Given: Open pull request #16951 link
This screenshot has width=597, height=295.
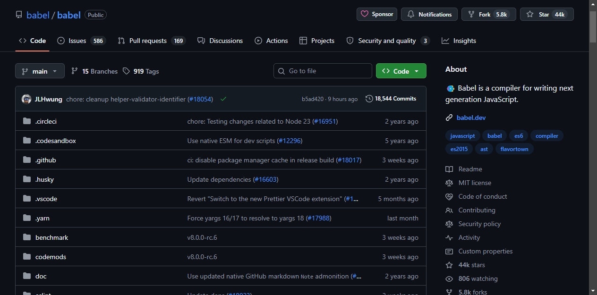Looking at the screenshot, I should (325, 121).
